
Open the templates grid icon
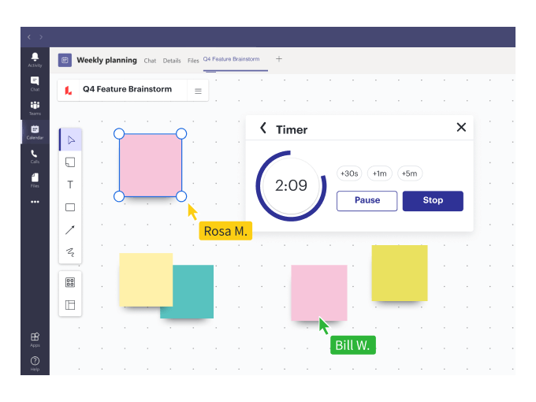coord(70,282)
